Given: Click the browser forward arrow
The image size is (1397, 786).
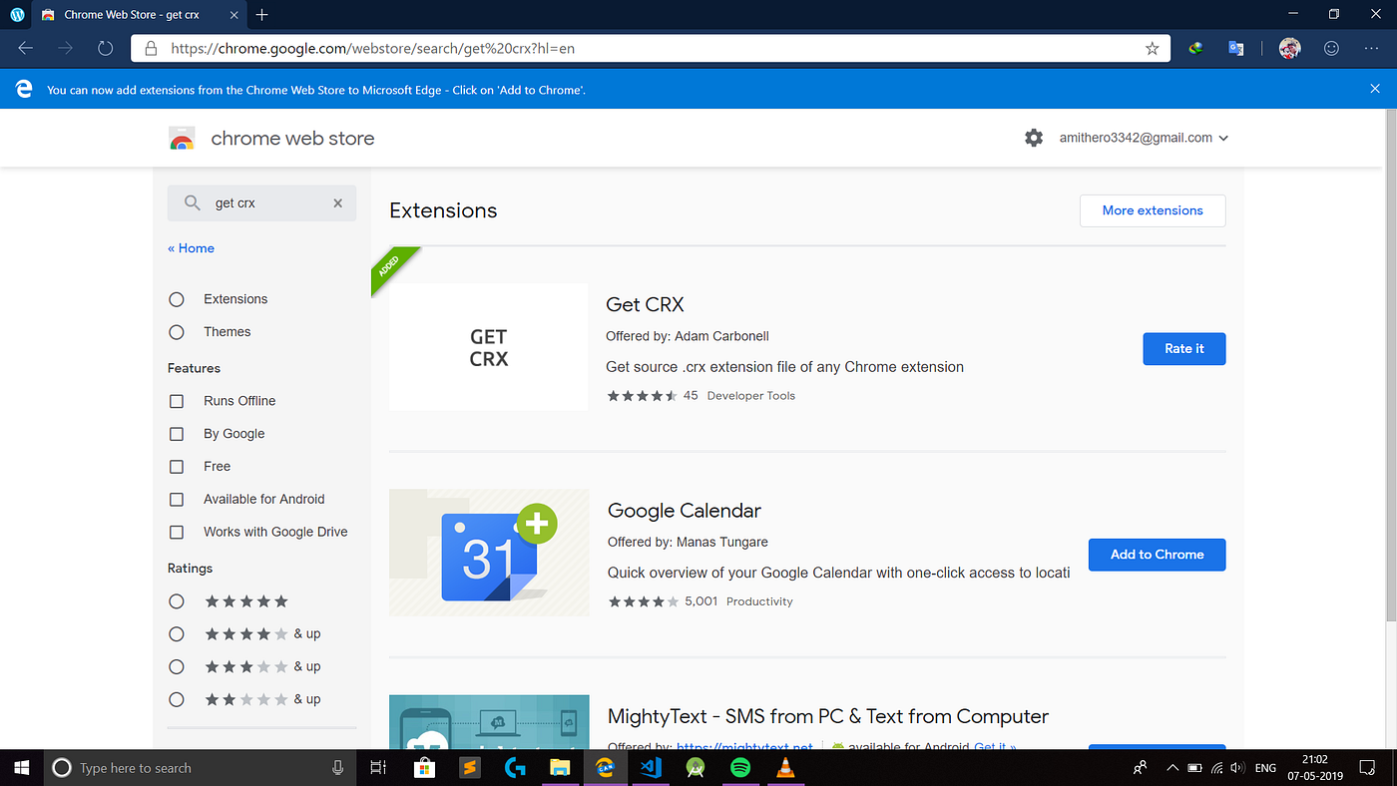Looking at the screenshot, I should [65, 48].
